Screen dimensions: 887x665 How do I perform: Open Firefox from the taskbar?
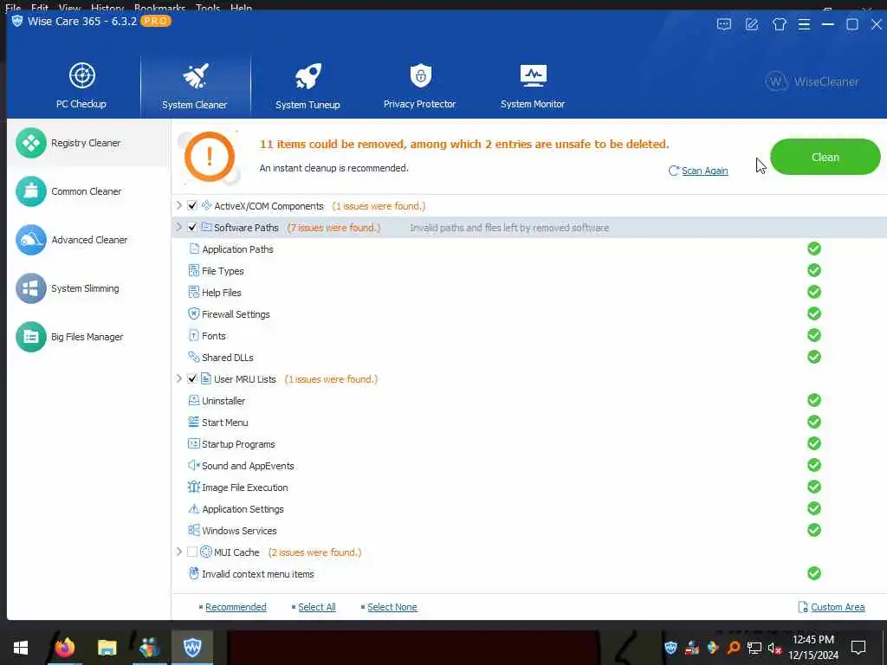(x=64, y=648)
